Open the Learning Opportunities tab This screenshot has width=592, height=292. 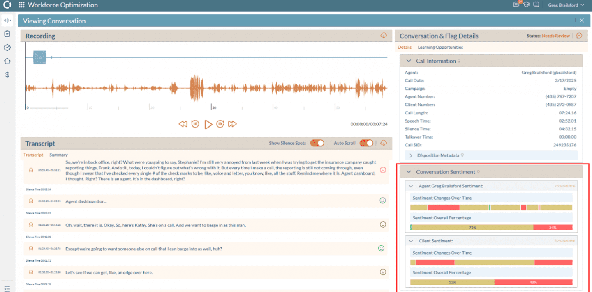point(440,47)
